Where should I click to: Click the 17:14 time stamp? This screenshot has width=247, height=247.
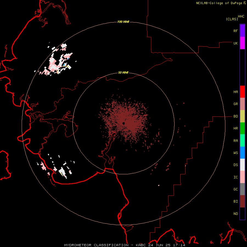tap(179, 245)
